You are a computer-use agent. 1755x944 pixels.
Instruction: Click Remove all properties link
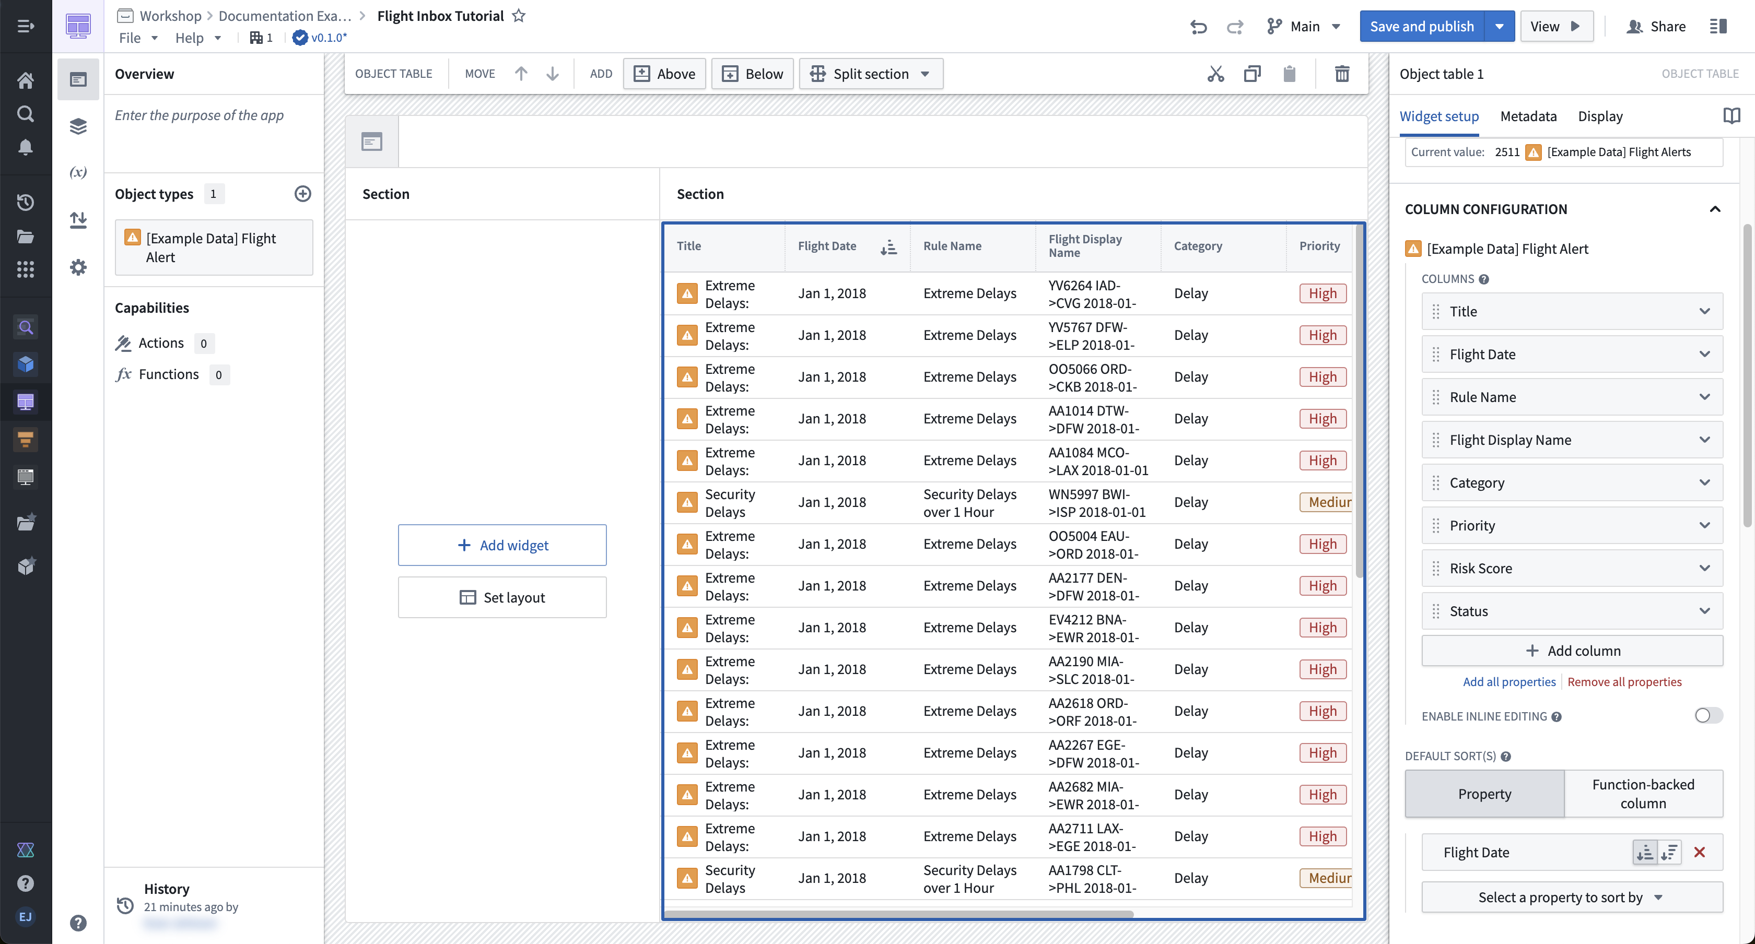(x=1624, y=681)
